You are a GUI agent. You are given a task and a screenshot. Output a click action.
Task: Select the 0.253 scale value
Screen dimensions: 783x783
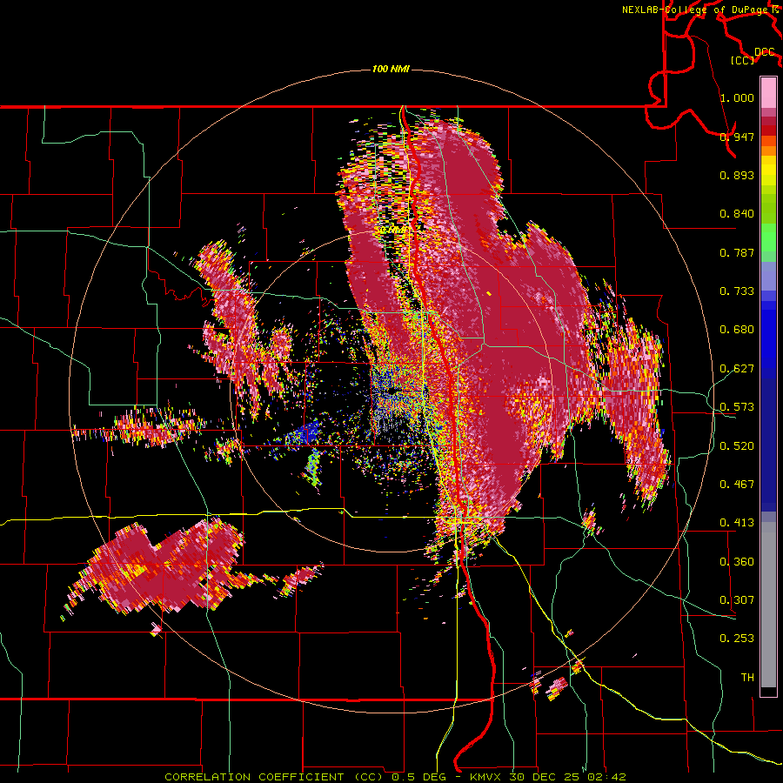(x=737, y=639)
